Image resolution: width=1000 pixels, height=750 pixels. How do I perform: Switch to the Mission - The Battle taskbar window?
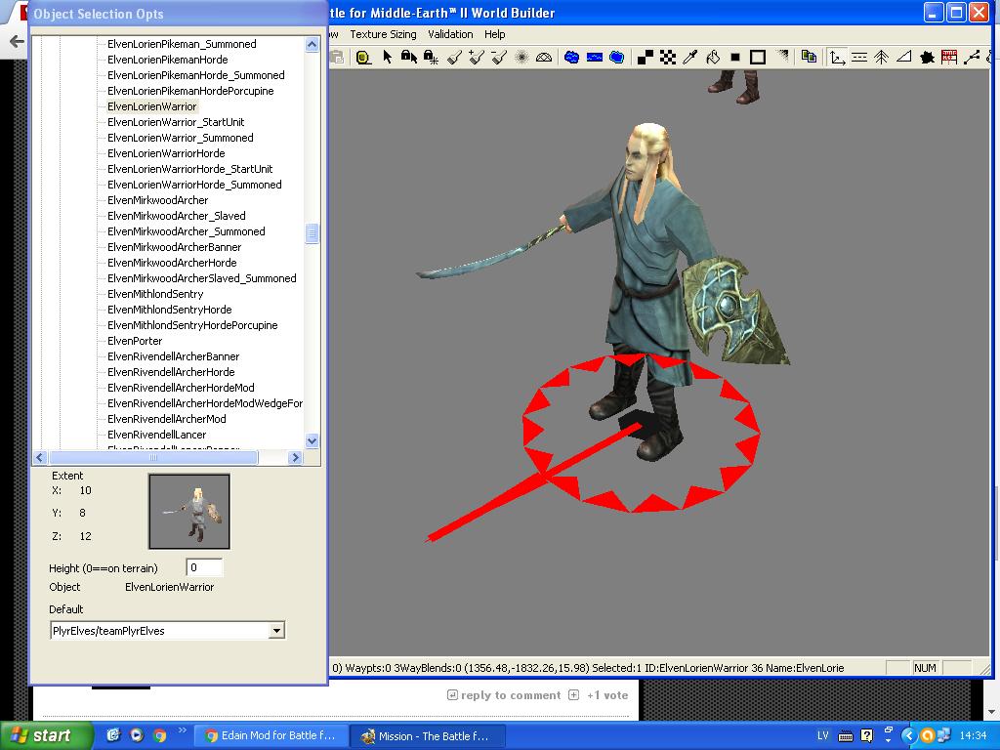point(428,735)
